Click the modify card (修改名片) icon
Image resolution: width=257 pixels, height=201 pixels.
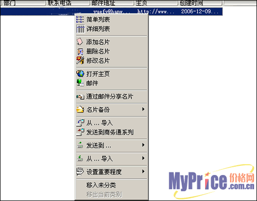coord(80,60)
